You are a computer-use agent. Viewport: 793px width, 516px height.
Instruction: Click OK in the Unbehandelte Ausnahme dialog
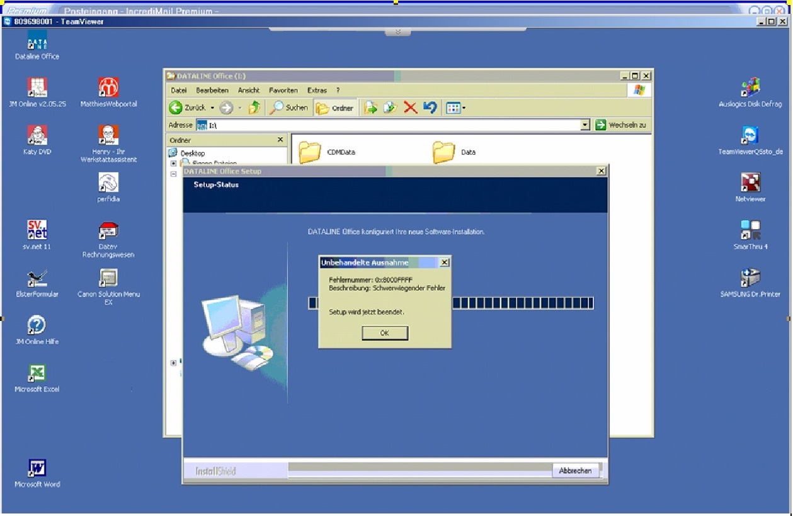385,333
